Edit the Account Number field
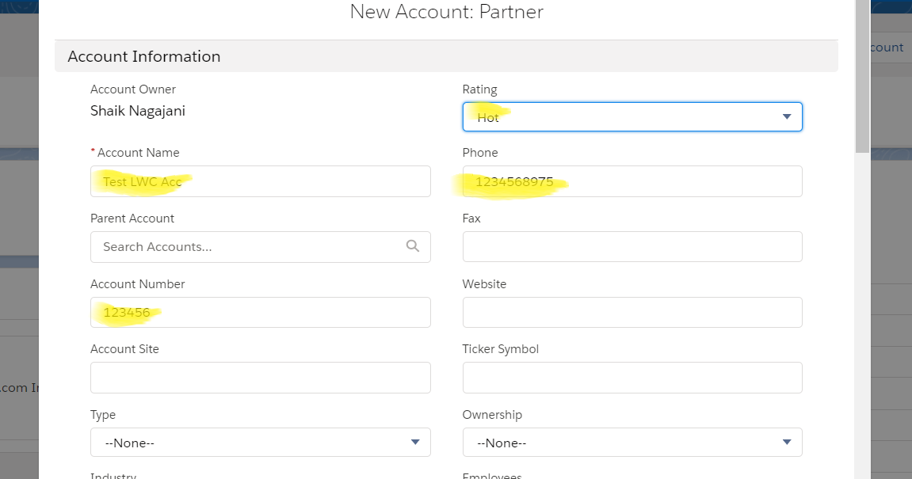 pos(260,313)
